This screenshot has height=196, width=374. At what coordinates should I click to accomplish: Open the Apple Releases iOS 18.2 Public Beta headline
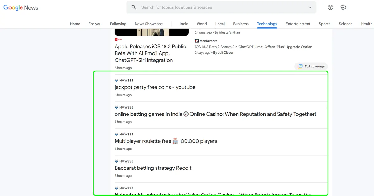(x=150, y=53)
